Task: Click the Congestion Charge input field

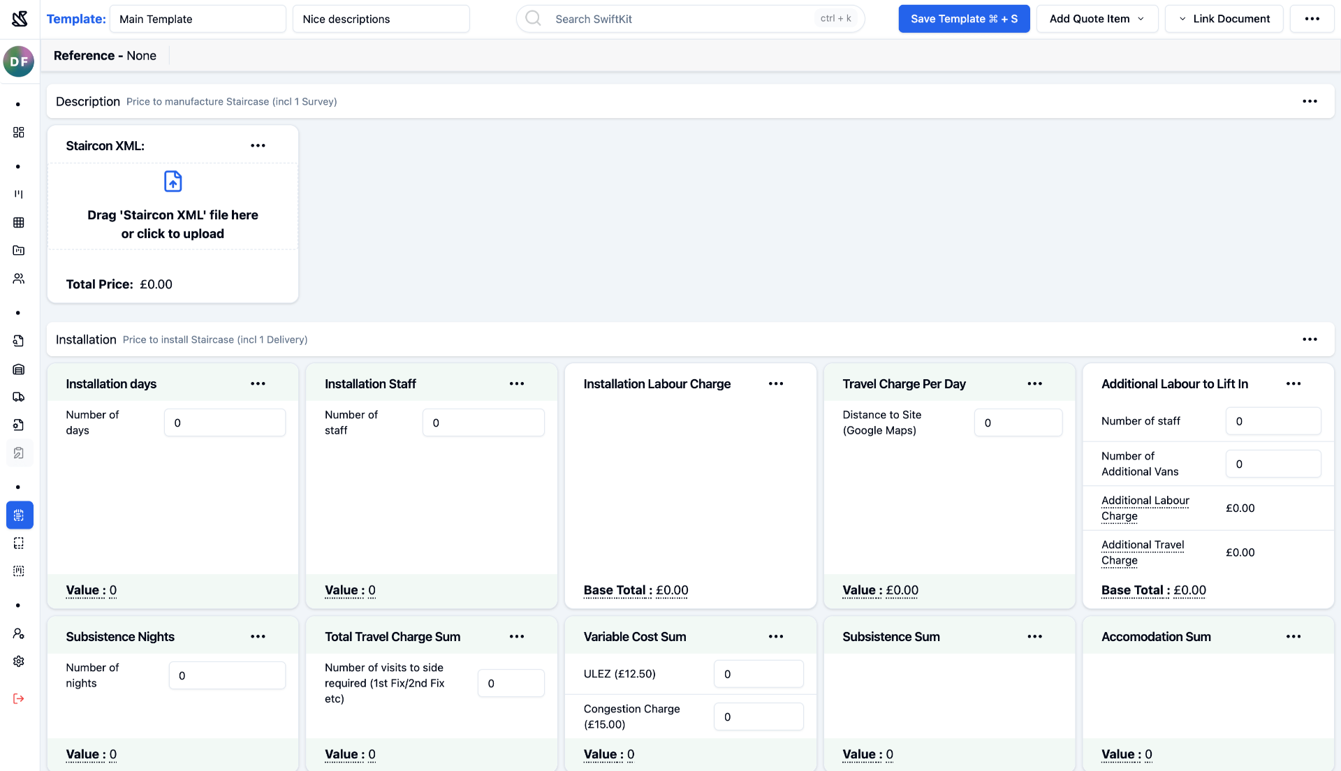Action: coord(759,717)
